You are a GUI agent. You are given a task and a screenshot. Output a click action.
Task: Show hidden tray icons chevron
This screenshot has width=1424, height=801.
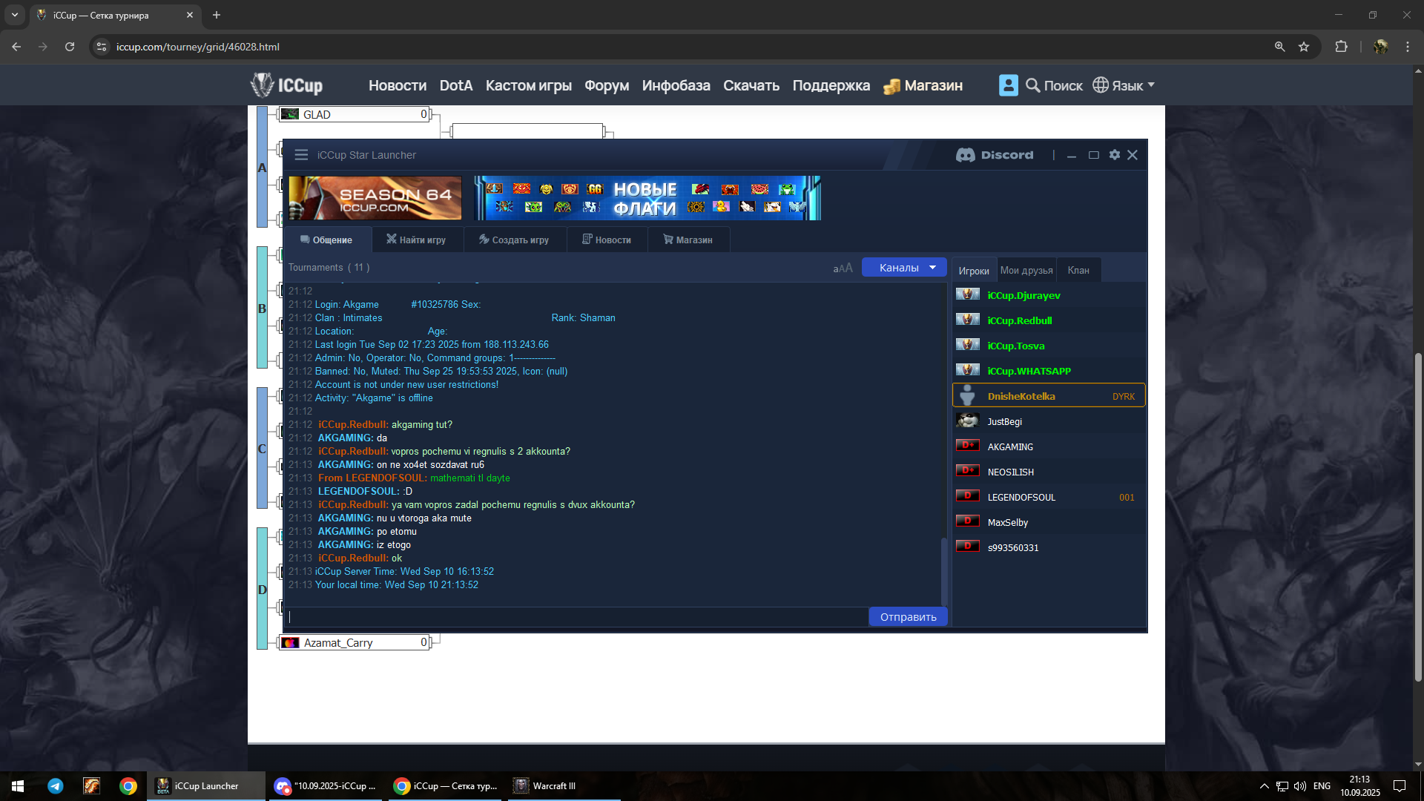(1264, 786)
